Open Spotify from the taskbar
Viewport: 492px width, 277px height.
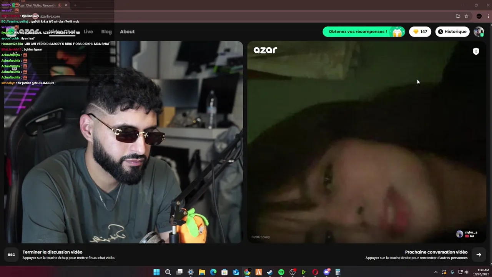pos(281,272)
